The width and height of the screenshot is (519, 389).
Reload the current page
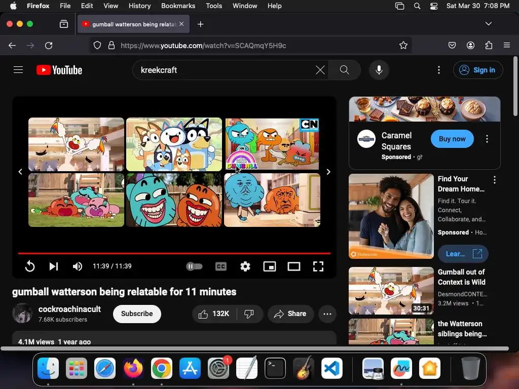point(49,45)
